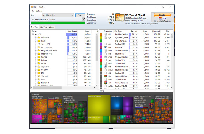Click the $Extend system folder icon

point(39,76)
